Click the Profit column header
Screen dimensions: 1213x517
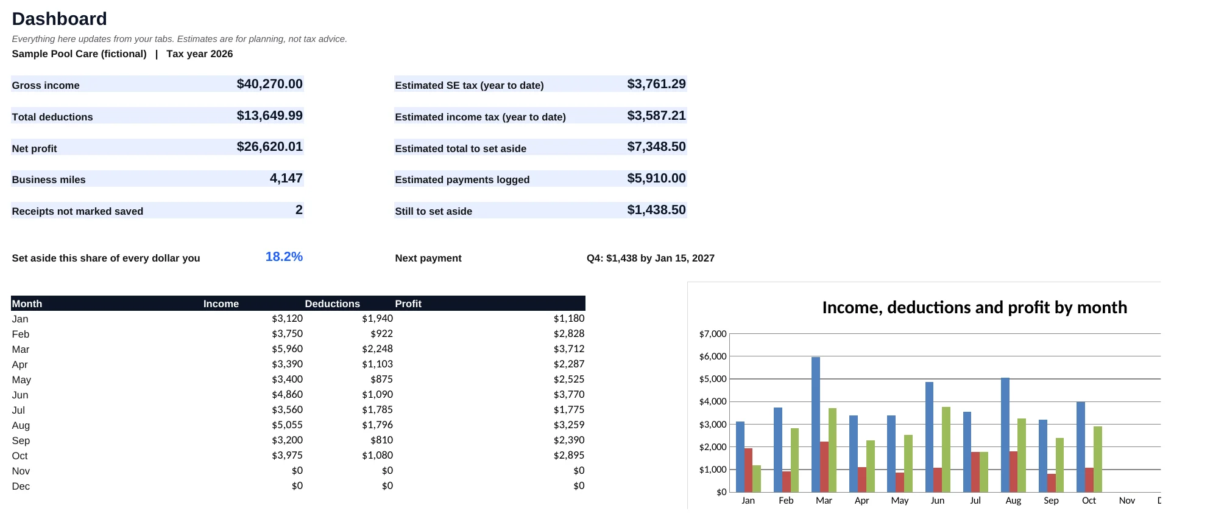click(408, 304)
